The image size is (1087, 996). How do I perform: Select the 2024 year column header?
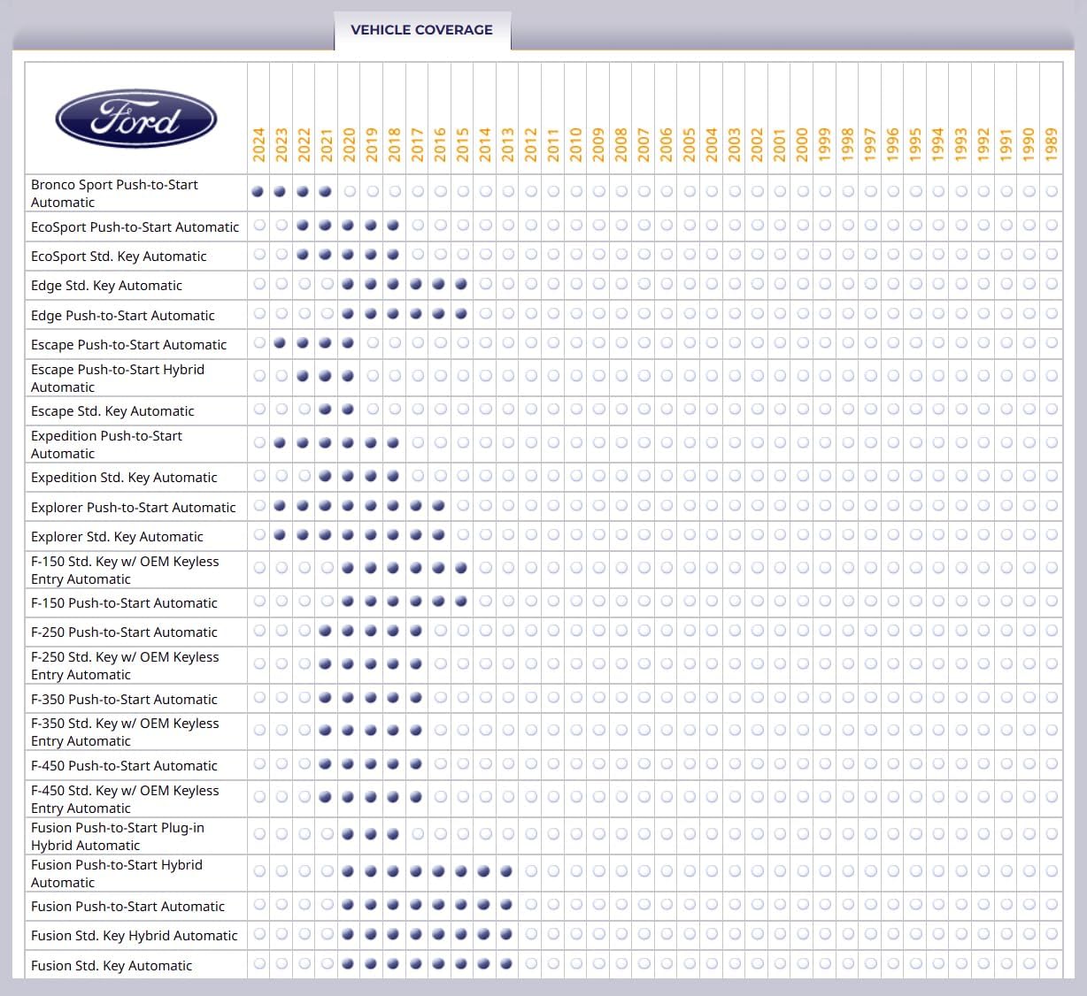(x=258, y=144)
